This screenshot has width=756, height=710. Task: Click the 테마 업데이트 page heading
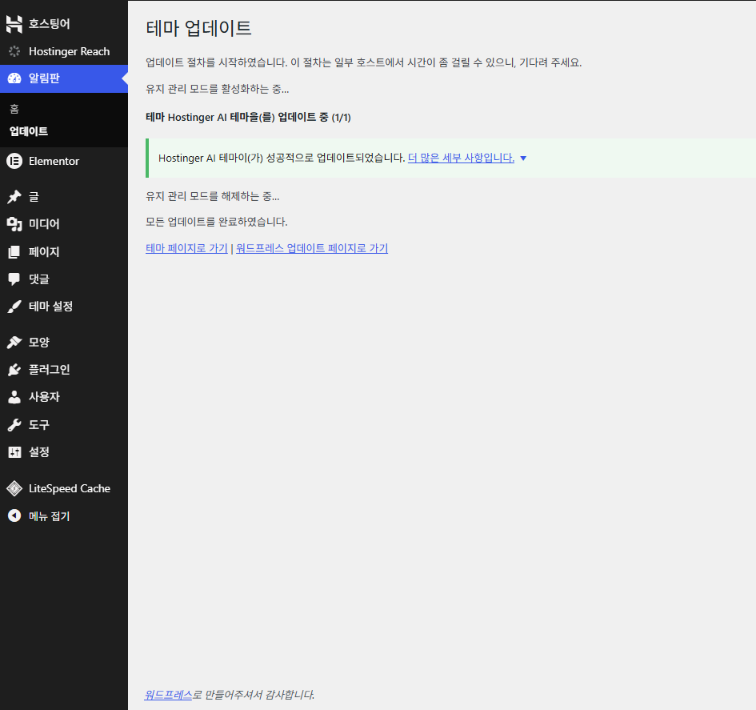click(198, 28)
